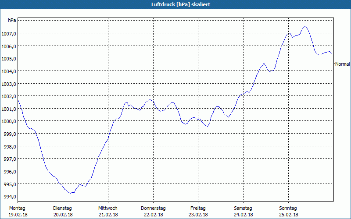Screen dimensions: 351x219
Task: Select the 1000,0 axis value
Action: 9,122
